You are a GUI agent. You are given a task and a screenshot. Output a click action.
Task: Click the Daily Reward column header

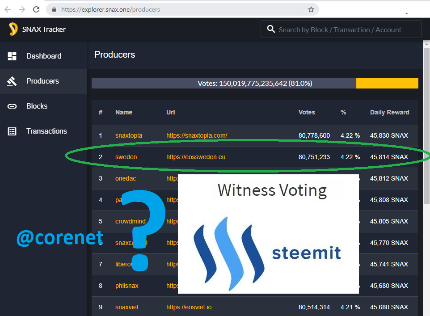[389, 113]
